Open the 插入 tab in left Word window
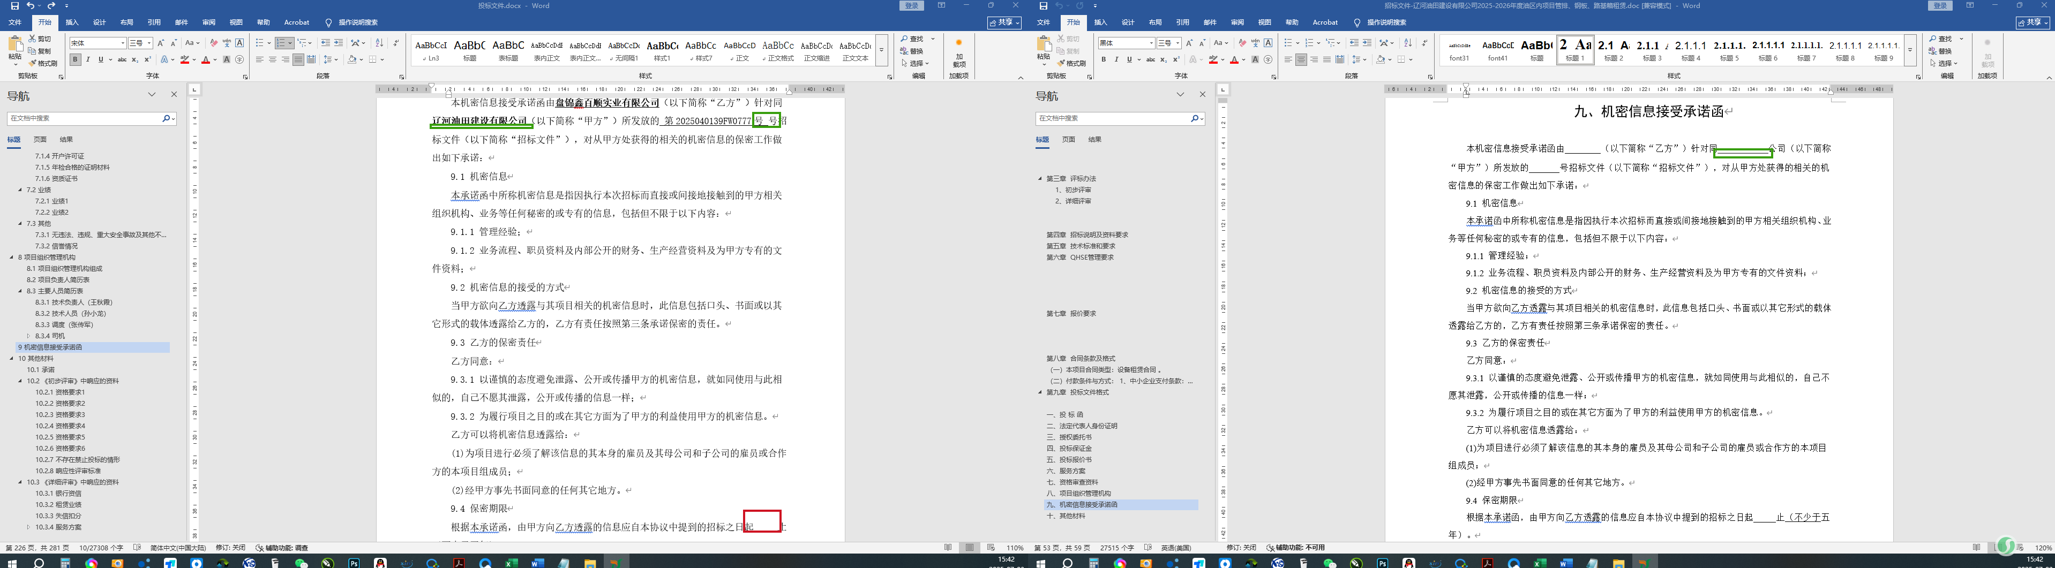The height and width of the screenshot is (568, 2055). [72, 22]
